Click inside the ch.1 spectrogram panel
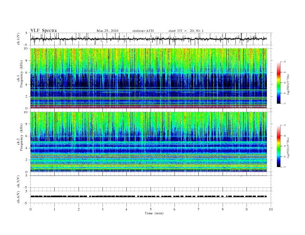 pos(148,78)
